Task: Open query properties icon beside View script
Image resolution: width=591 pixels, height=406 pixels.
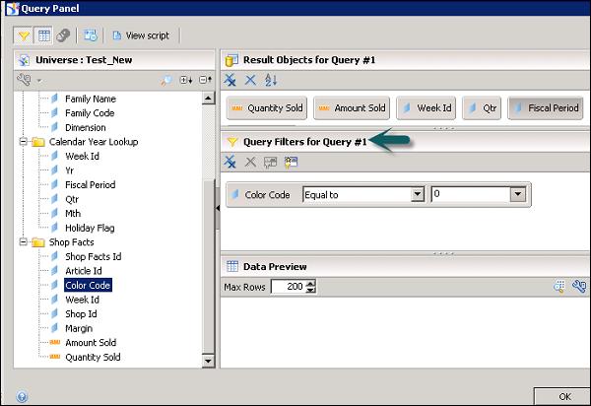Action: click(91, 35)
